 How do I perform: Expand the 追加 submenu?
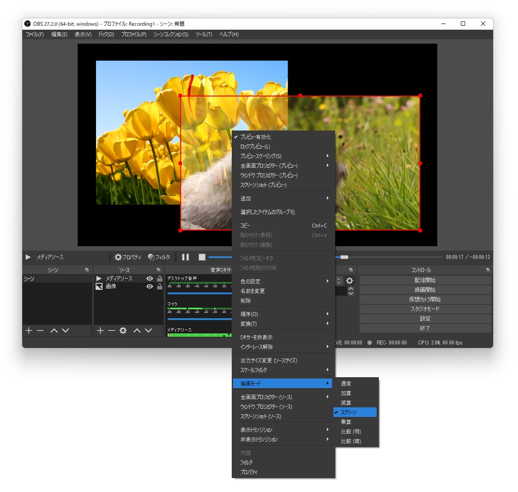coord(262,198)
